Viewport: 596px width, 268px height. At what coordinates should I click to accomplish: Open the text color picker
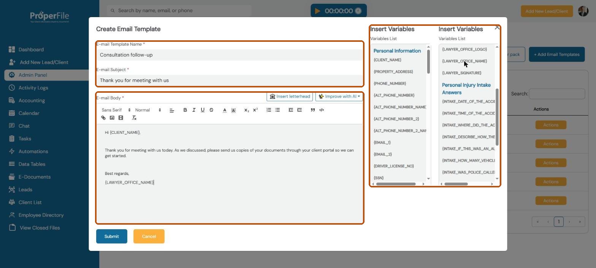pyautogui.click(x=225, y=110)
